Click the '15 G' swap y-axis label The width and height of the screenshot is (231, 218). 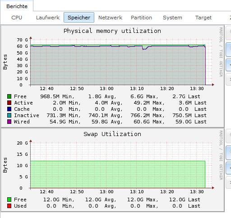click(x=22, y=154)
